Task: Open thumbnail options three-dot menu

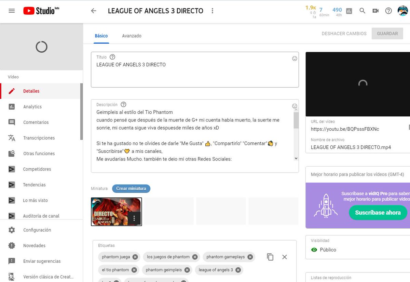Action: [x=134, y=218]
